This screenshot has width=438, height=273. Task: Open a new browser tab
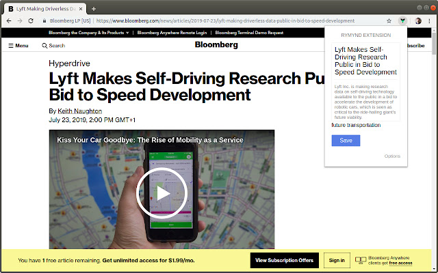click(94, 8)
